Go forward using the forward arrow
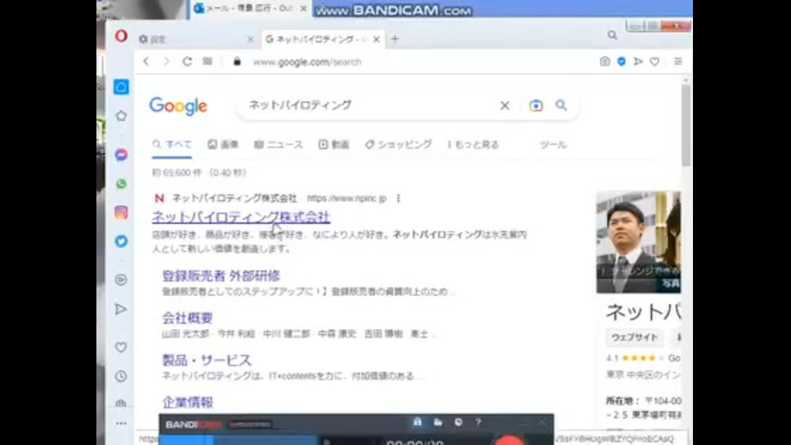 (x=166, y=62)
